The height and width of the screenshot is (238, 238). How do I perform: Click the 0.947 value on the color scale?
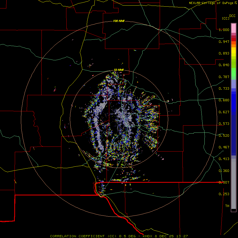coord(224,42)
